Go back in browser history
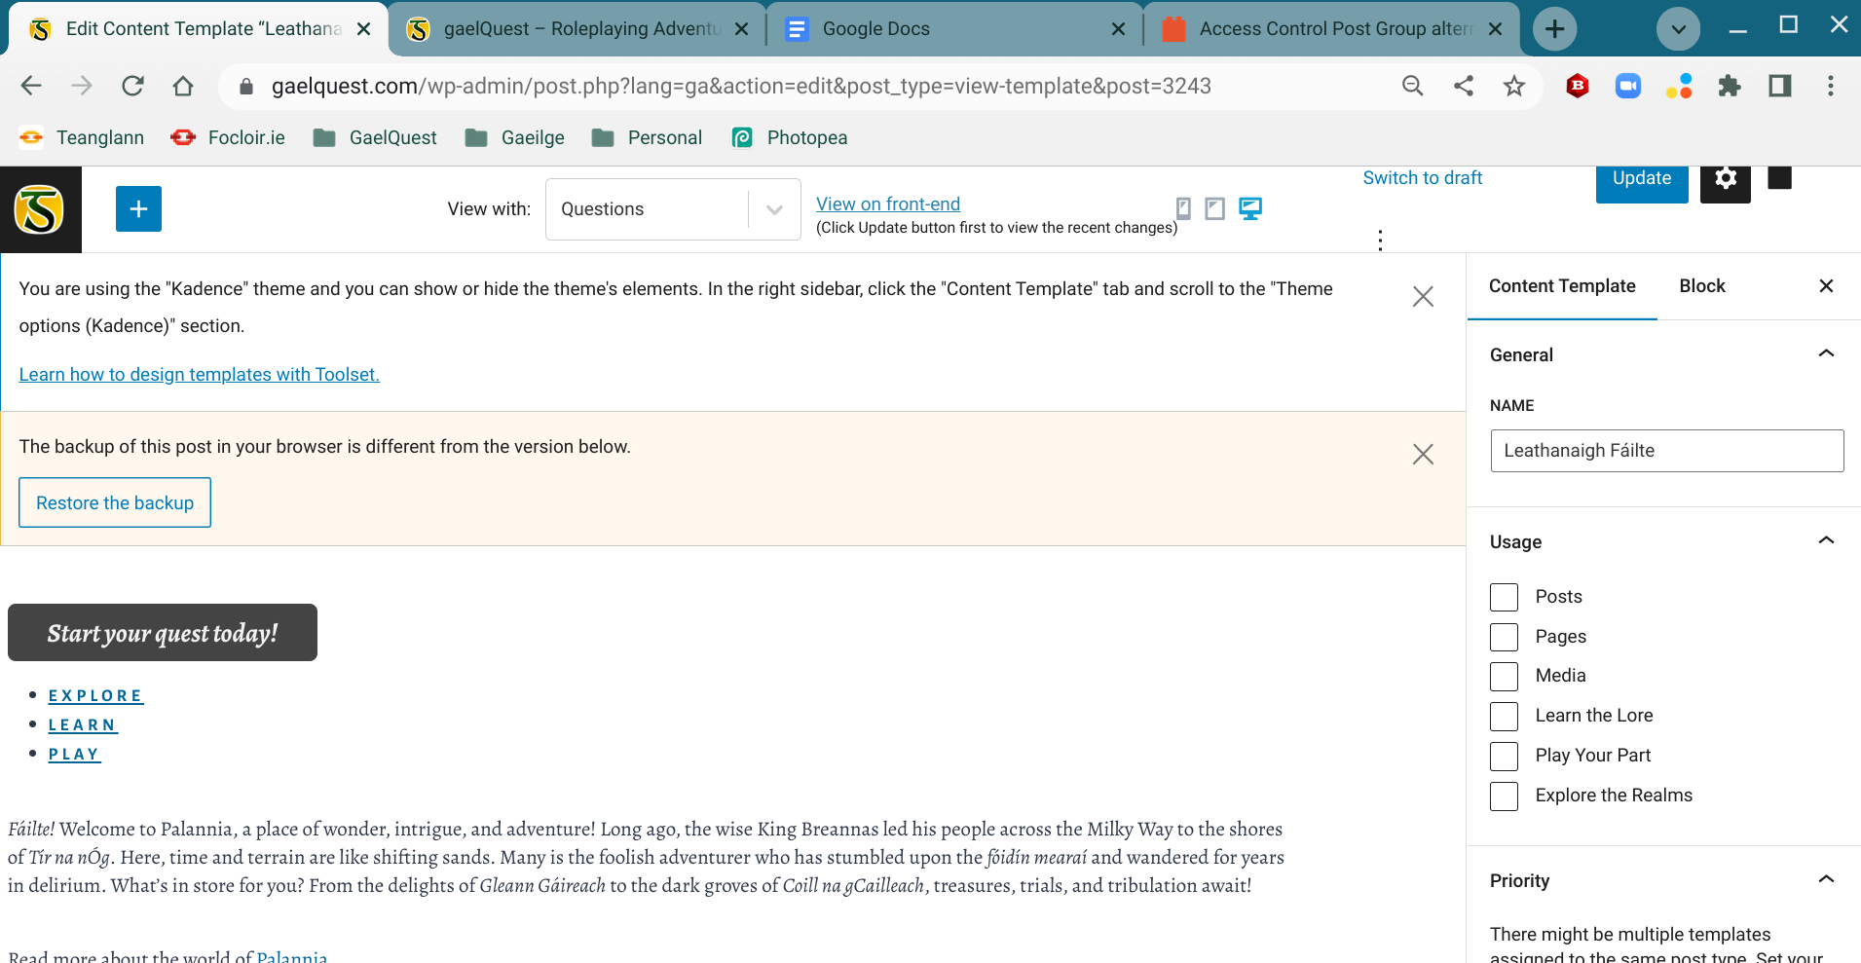 click(31, 86)
